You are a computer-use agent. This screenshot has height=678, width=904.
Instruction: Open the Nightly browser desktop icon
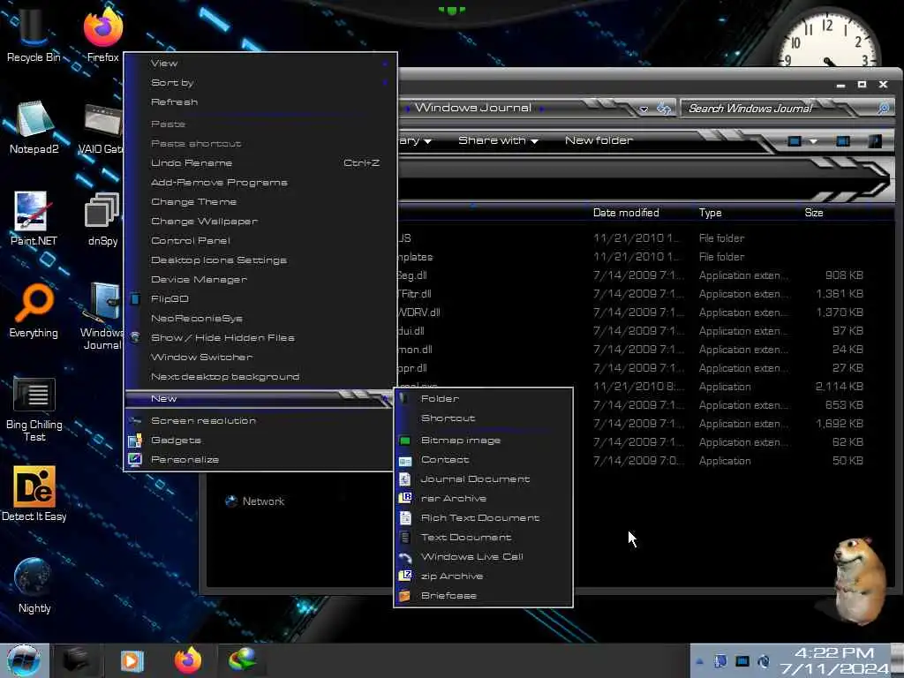pos(34,585)
